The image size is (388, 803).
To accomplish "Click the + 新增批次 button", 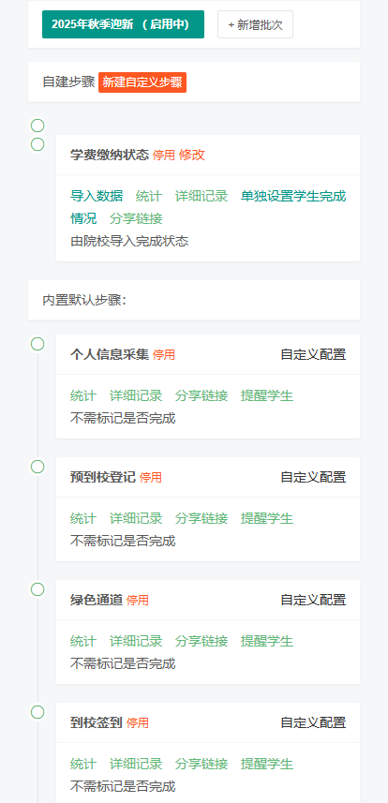I will click(255, 24).
